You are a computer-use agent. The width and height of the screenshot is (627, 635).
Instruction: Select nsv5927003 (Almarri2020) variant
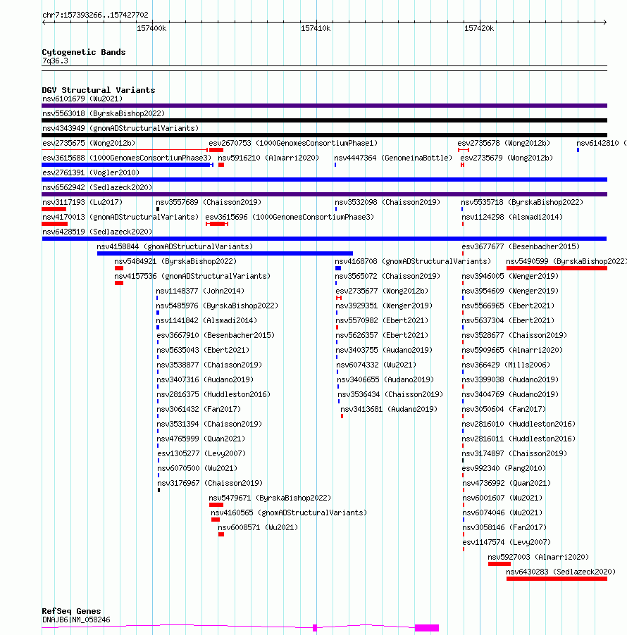pos(538,558)
